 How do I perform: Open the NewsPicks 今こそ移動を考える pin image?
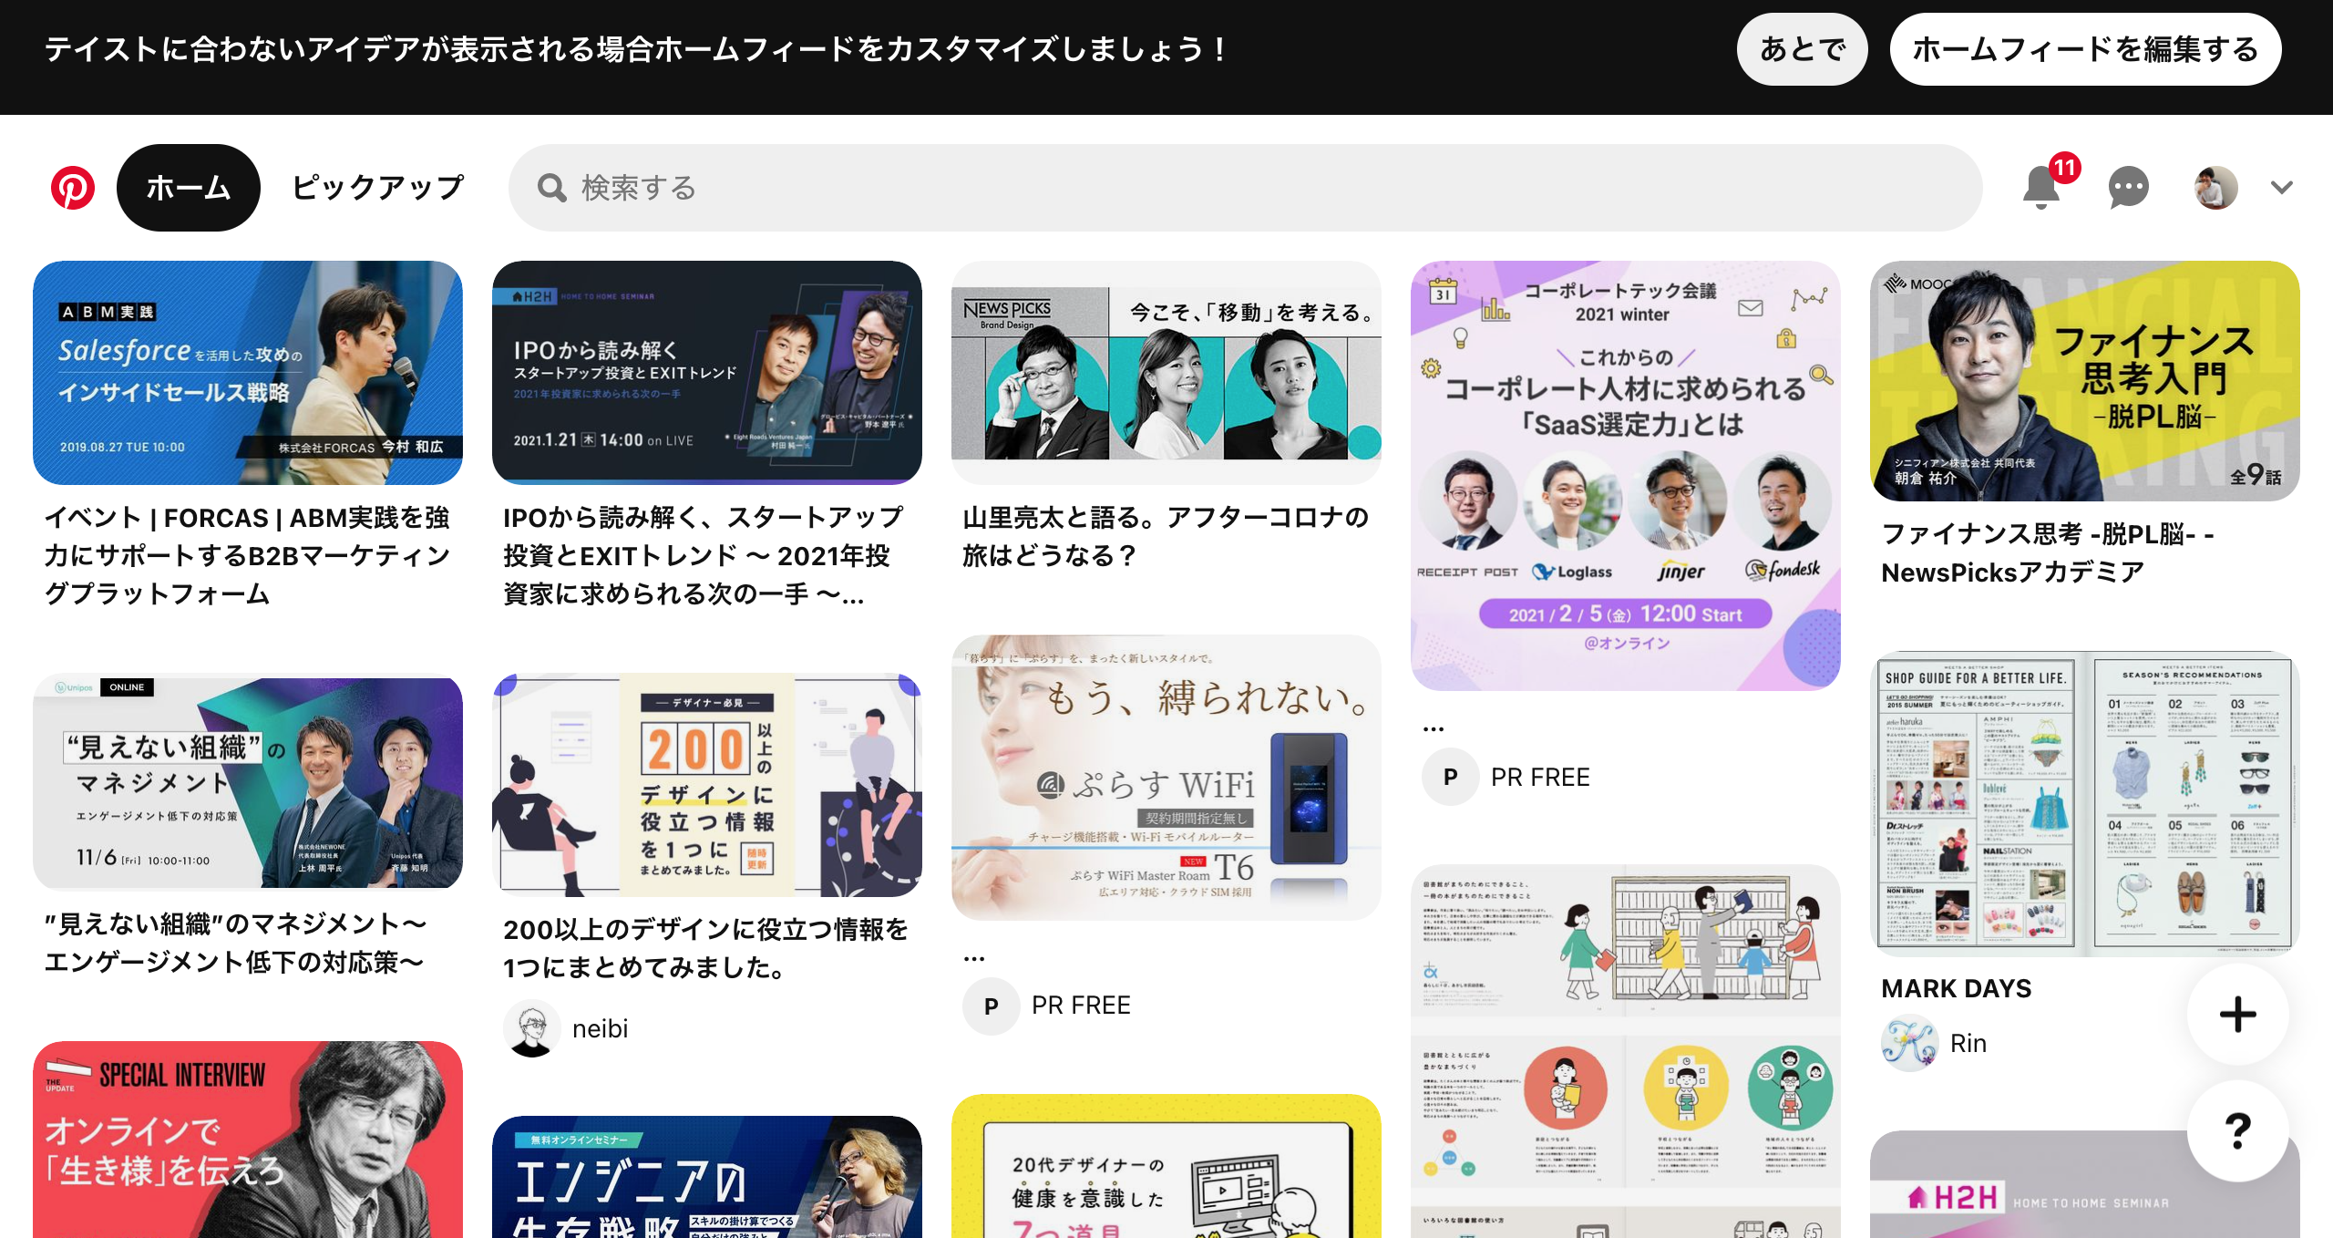click(x=1166, y=372)
